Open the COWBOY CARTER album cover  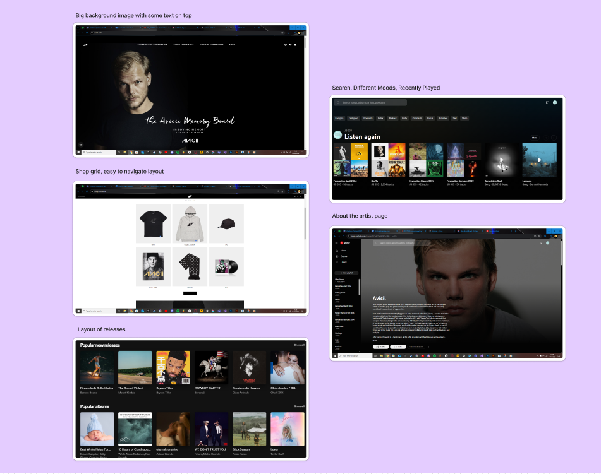[x=211, y=367]
